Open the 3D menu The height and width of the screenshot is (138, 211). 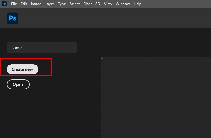[98, 4]
